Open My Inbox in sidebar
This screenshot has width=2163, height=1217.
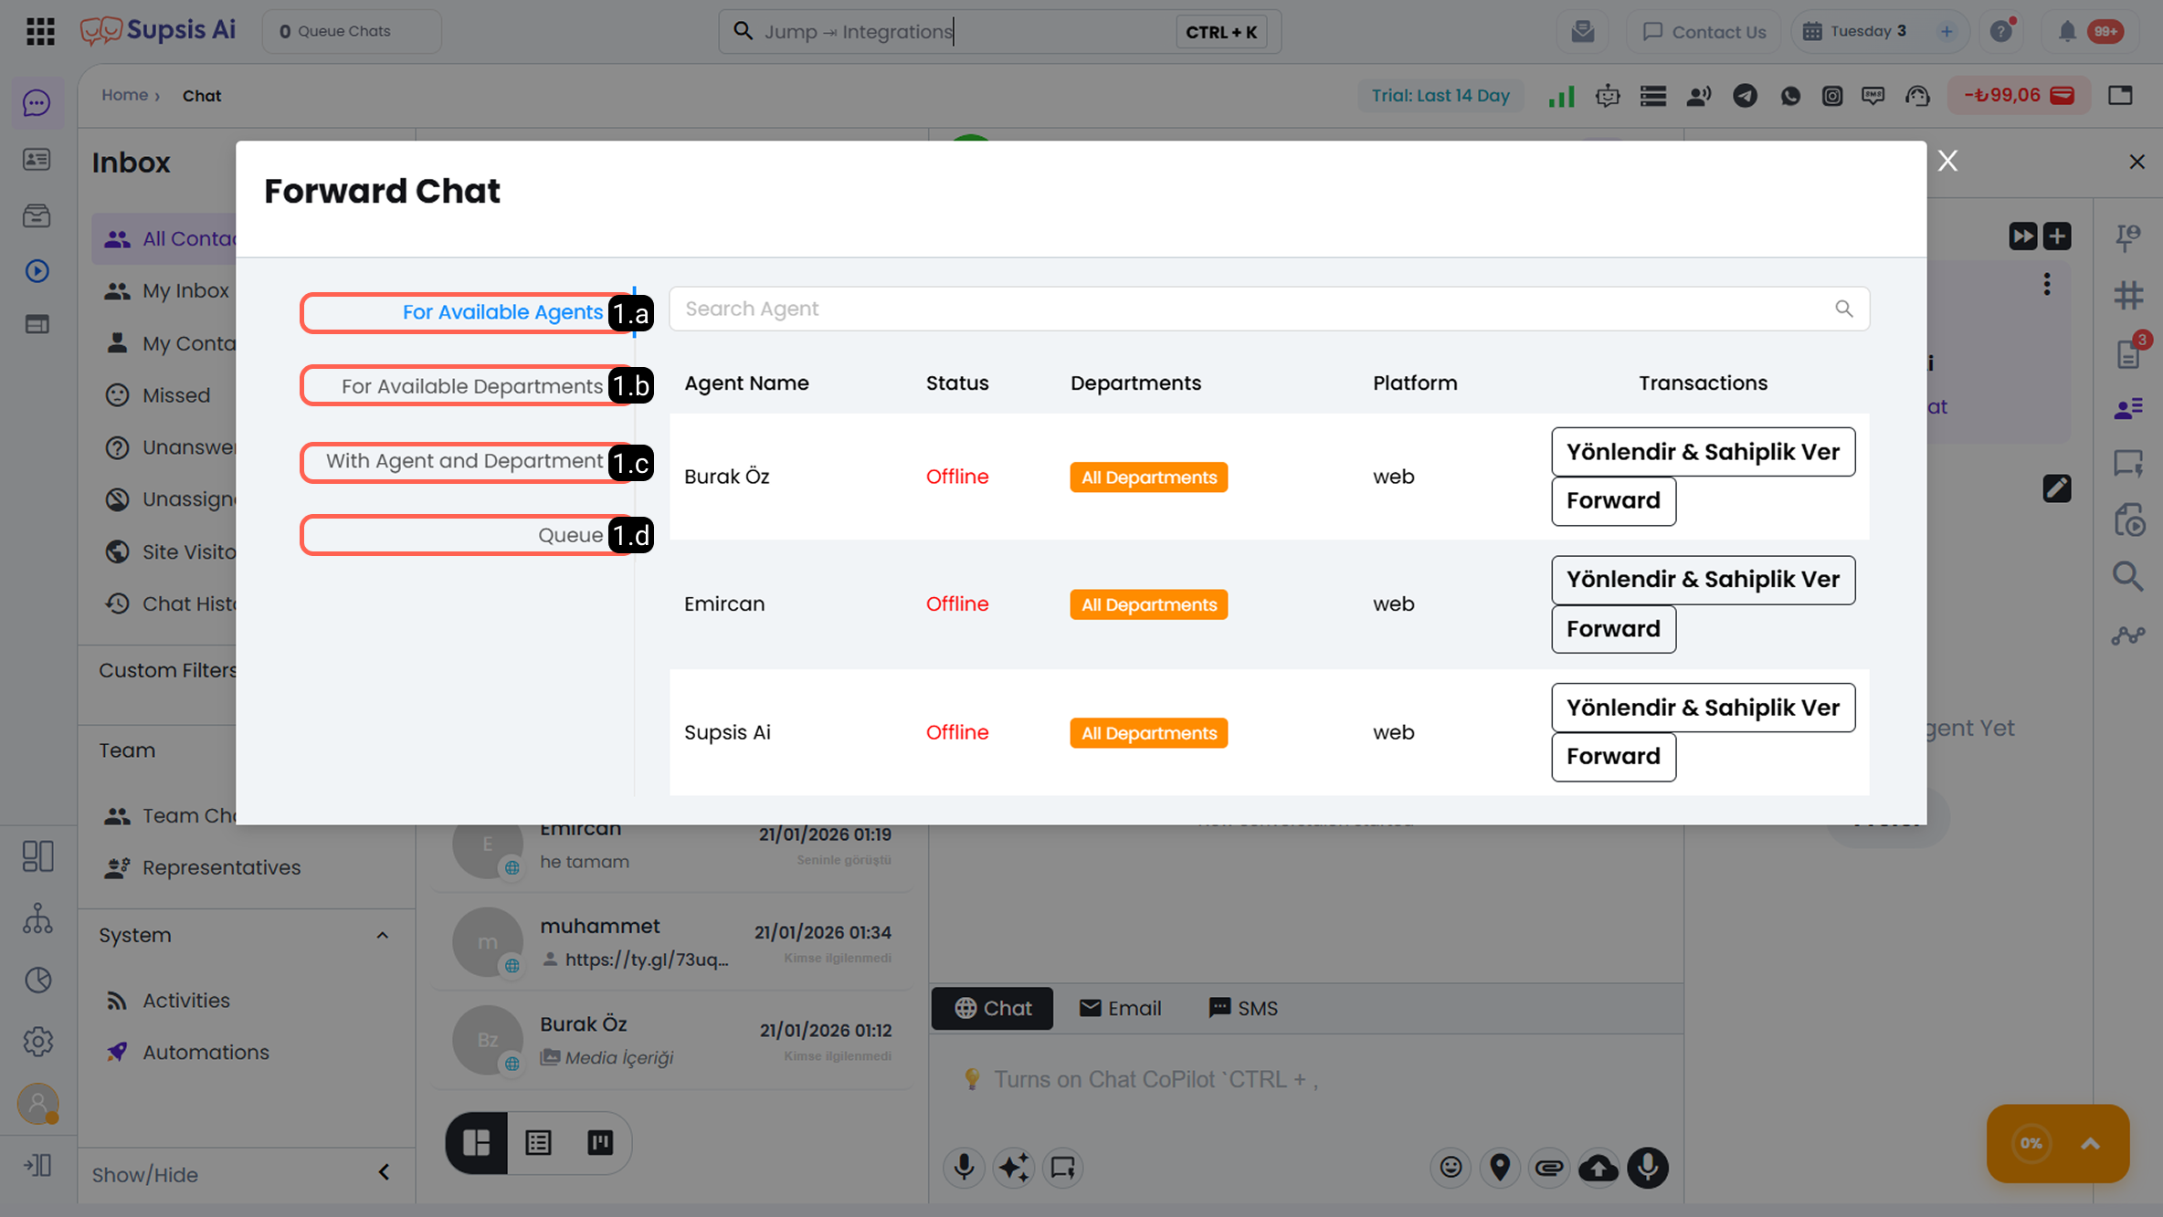point(185,291)
